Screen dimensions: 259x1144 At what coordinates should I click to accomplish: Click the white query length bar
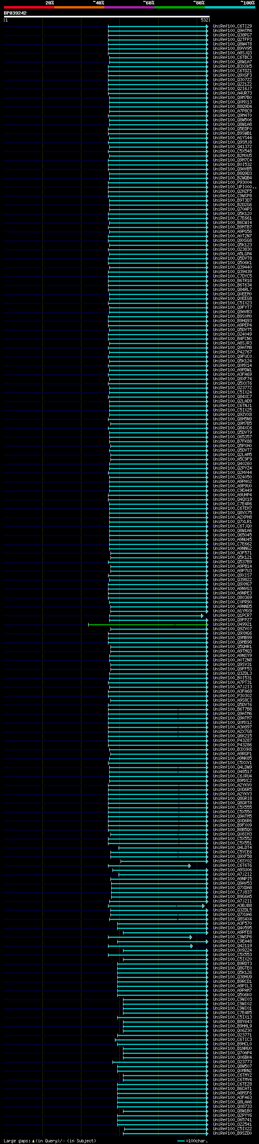tap(107, 16)
